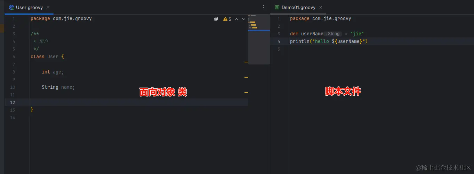The image size is (474, 174).
Task: Open the 5 warnings inspection widget
Action: (x=227, y=19)
